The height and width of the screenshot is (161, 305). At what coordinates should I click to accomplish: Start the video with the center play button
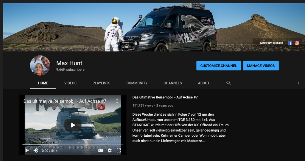[73, 125]
